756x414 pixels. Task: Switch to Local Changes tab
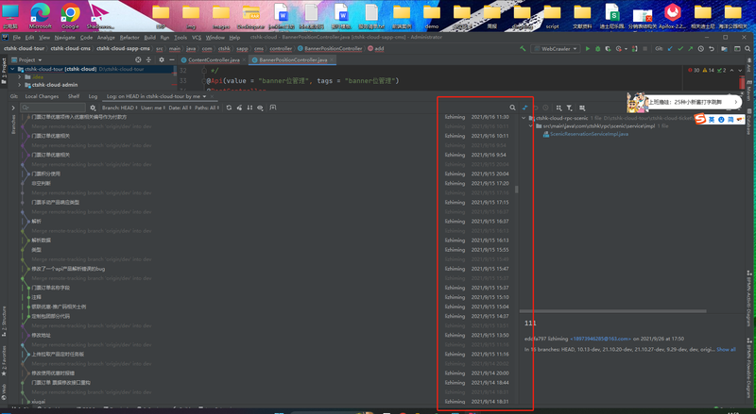point(42,96)
